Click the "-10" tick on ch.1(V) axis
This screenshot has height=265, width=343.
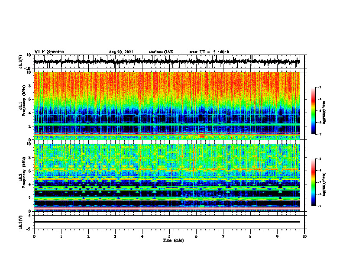click(28, 68)
